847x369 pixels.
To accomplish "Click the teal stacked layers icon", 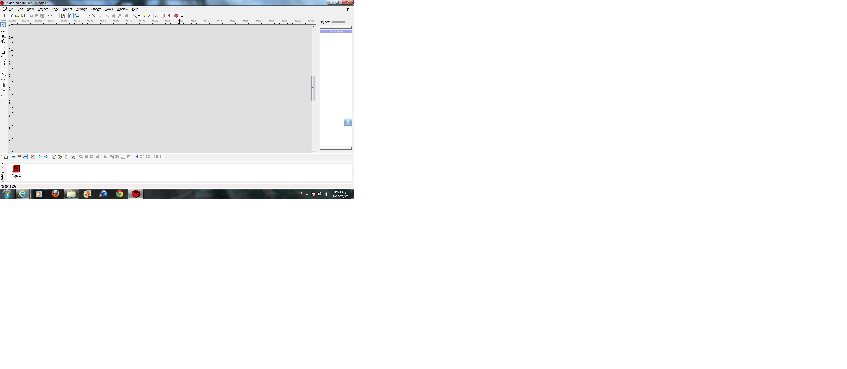I will (x=13, y=157).
